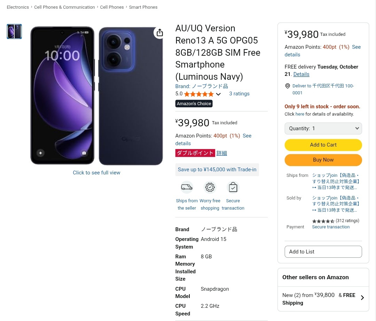Go to Cell Phones & Communication breadcrumb
The width and height of the screenshot is (376, 321).
tap(64, 7)
